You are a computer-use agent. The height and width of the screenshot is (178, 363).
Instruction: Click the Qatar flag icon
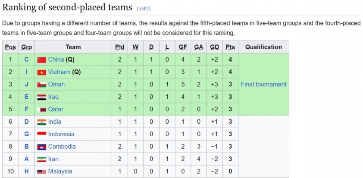(x=42, y=109)
